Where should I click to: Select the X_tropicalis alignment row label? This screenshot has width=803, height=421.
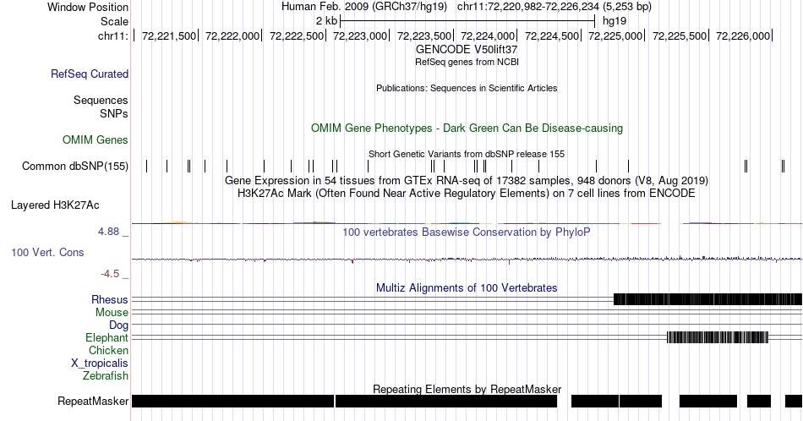100,364
